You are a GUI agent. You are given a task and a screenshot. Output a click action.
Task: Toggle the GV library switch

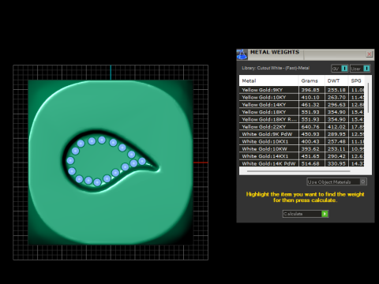click(340, 69)
